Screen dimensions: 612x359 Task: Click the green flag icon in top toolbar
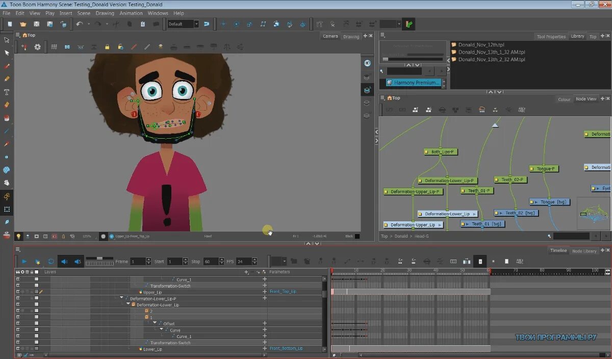pos(409,24)
